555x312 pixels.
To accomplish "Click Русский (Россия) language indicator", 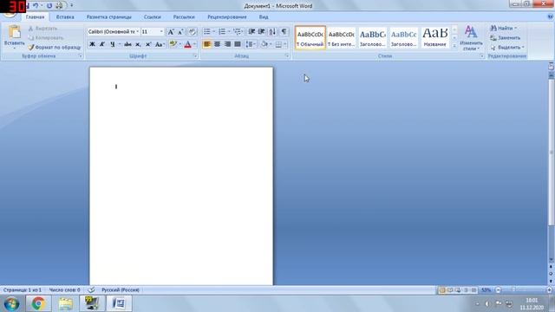I will pos(121,289).
